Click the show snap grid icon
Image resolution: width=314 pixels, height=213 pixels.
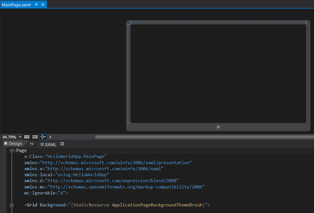point(27,137)
